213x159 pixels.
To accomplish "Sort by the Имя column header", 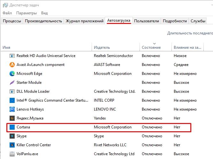I will (x=46, y=47).
